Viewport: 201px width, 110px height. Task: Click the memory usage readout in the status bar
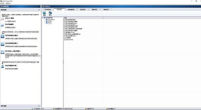[x=64, y=109]
